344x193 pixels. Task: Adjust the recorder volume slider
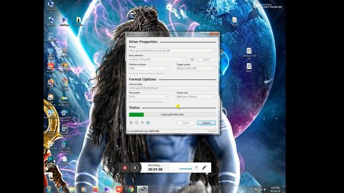(x=185, y=168)
